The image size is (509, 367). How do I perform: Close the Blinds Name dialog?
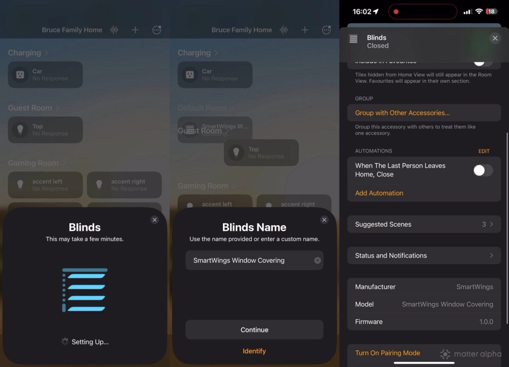pyautogui.click(x=324, y=220)
